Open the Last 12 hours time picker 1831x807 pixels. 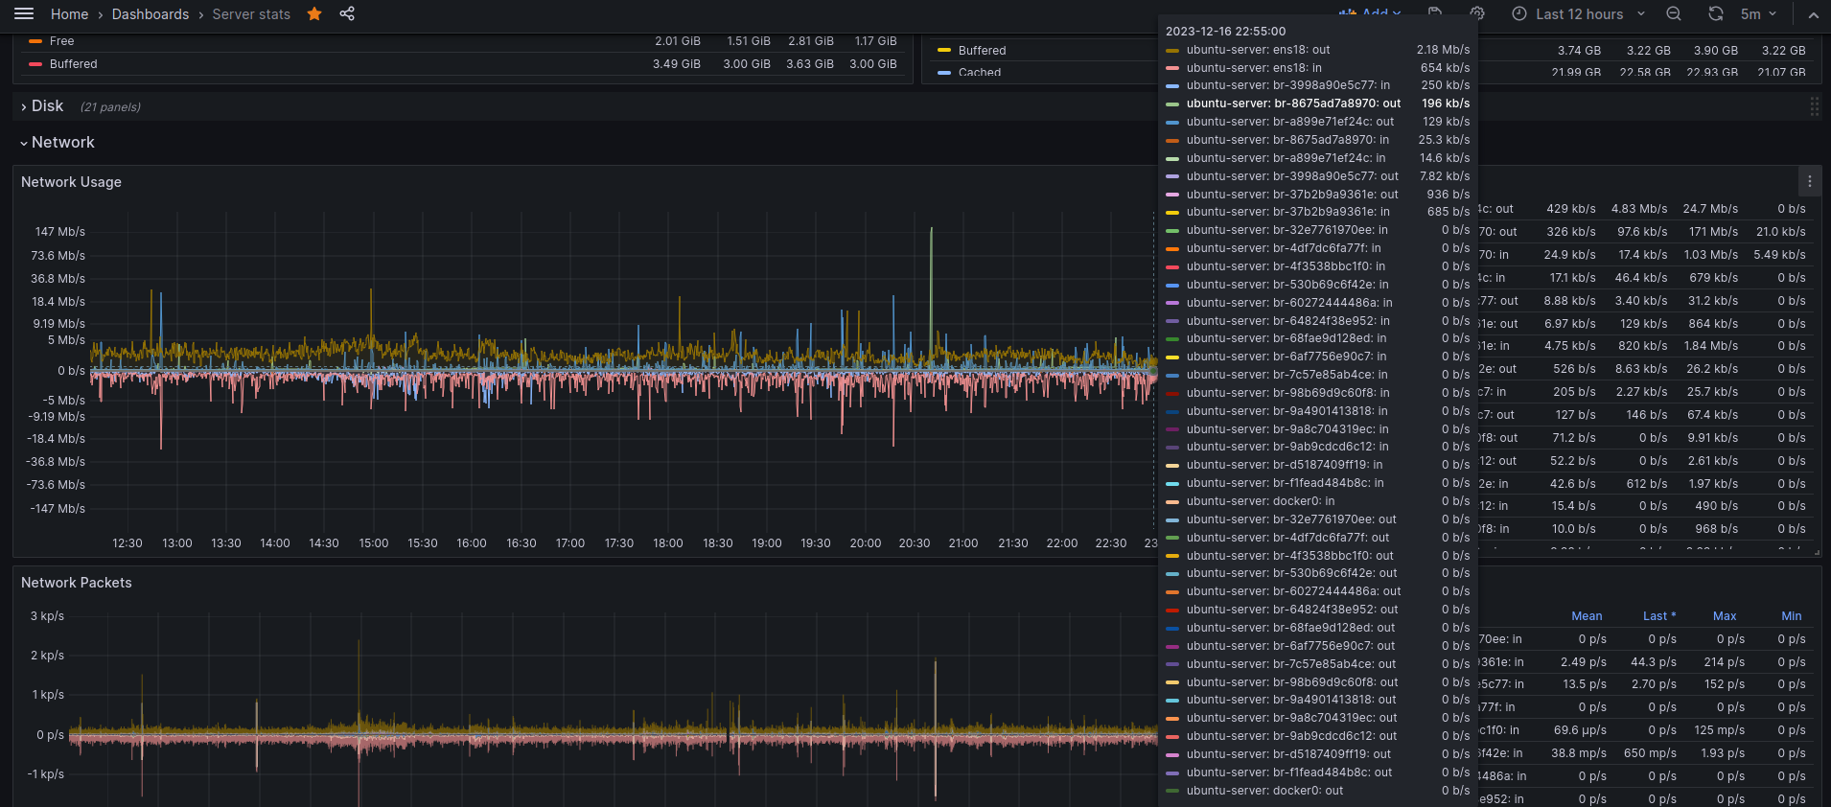(x=1578, y=13)
